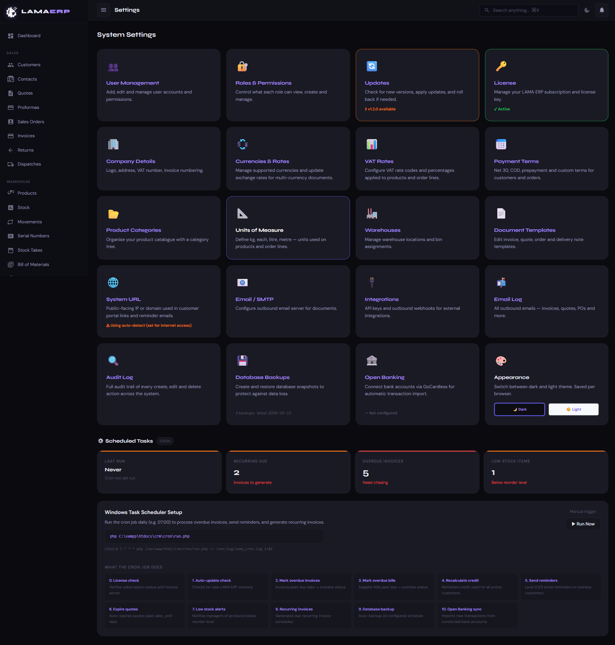Click the bank building Open Banking icon
This screenshot has width=615, height=645.
tap(372, 361)
